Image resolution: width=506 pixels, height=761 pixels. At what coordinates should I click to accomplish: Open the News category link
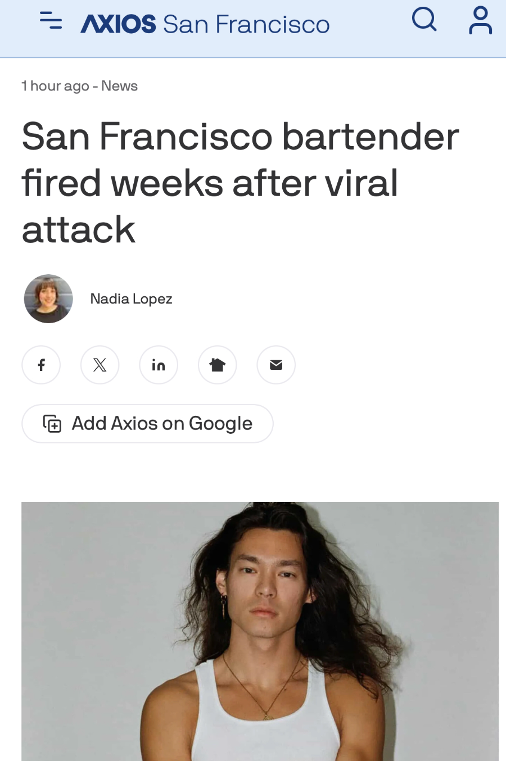(119, 86)
